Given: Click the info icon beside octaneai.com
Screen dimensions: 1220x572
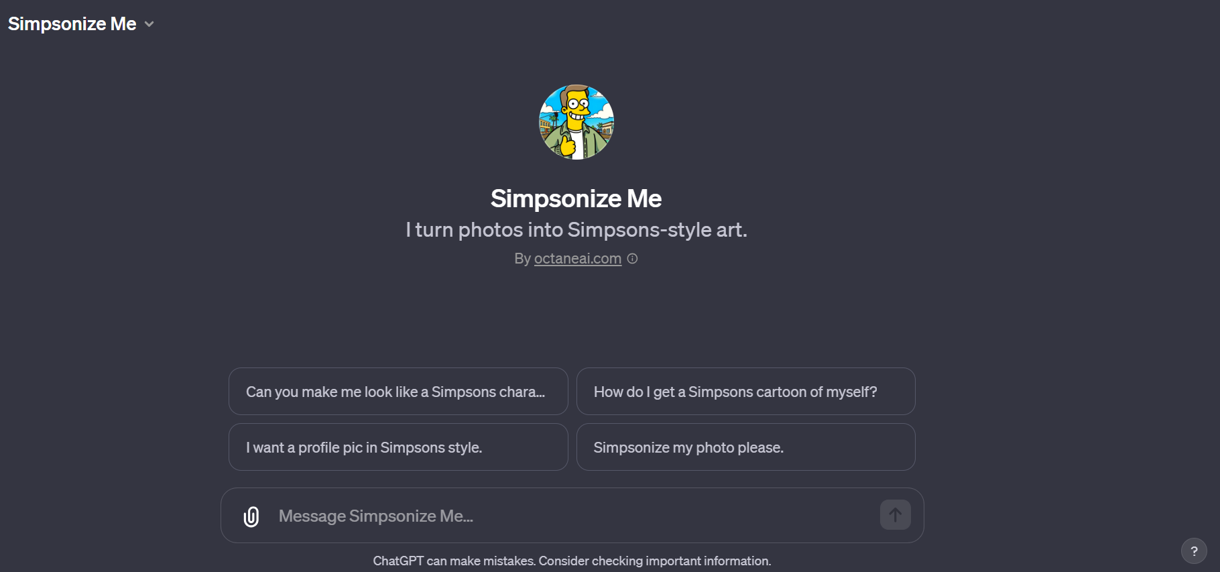Looking at the screenshot, I should (x=632, y=258).
